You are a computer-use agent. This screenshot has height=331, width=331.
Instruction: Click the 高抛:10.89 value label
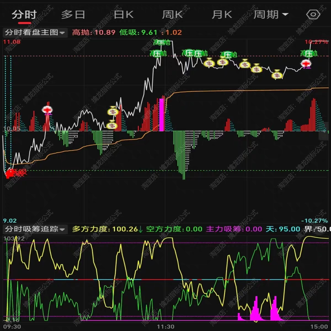(94, 33)
